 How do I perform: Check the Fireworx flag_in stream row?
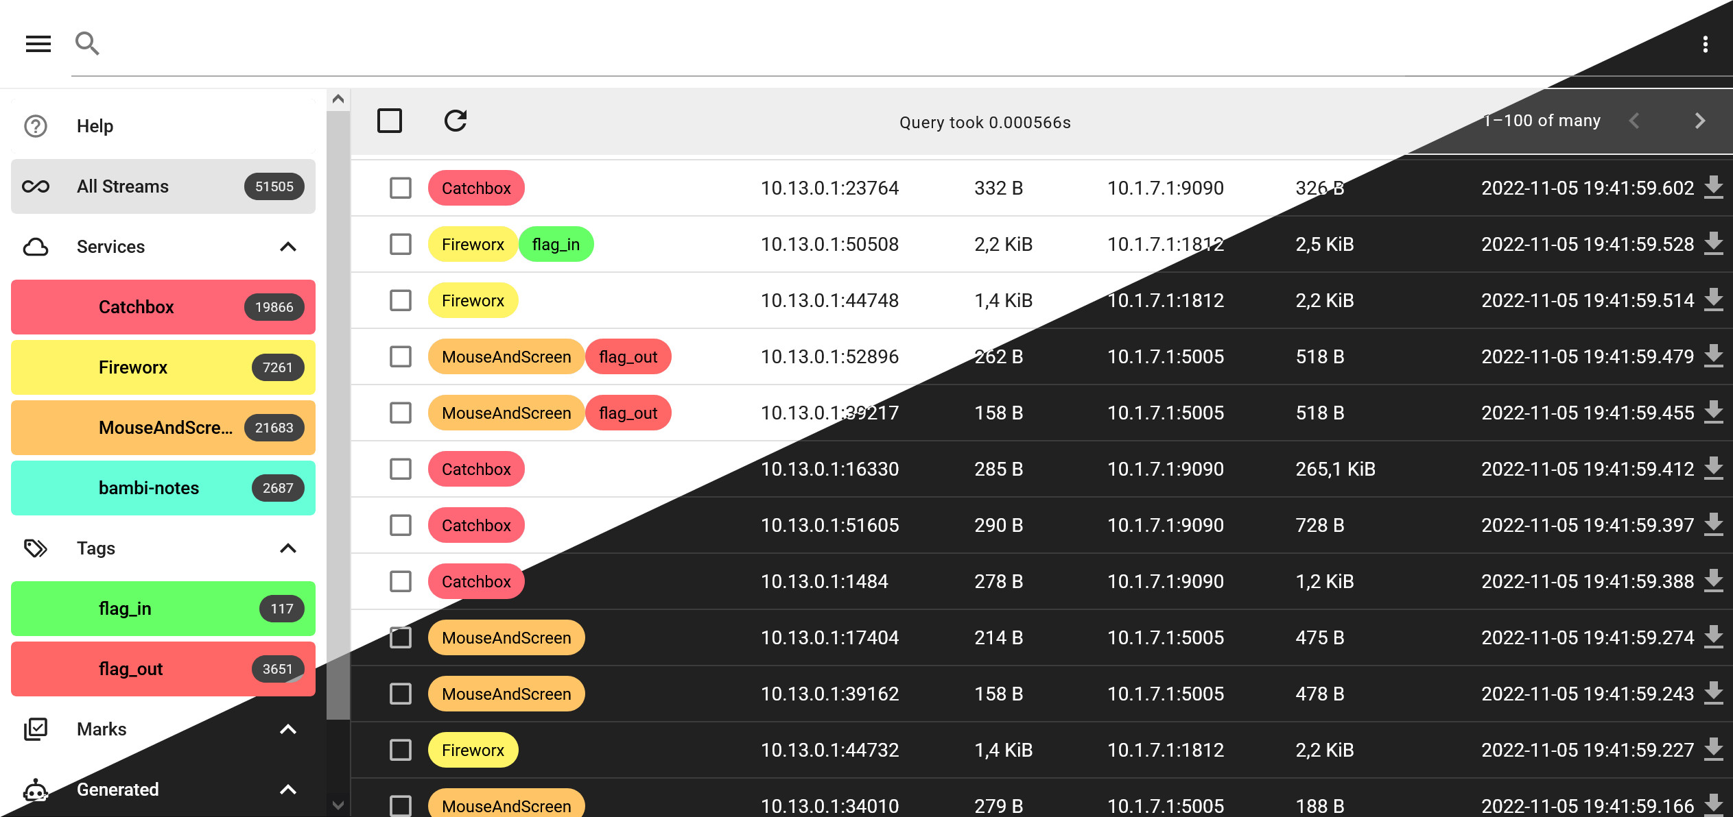click(401, 244)
